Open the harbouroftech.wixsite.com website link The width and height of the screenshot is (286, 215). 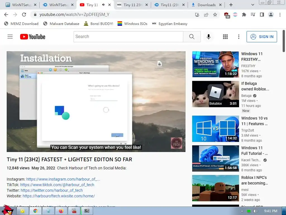click(x=59, y=196)
